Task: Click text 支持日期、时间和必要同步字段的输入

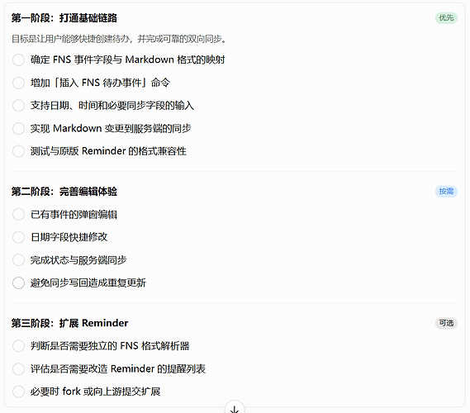Action: pos(112,106)
